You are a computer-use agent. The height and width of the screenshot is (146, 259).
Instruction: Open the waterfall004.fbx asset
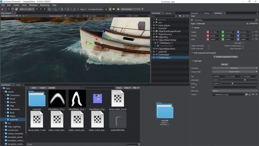click(x=118, y=121)
